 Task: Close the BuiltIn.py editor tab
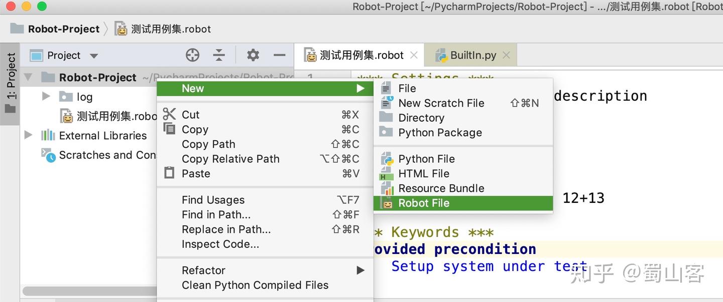pos(507,55)
